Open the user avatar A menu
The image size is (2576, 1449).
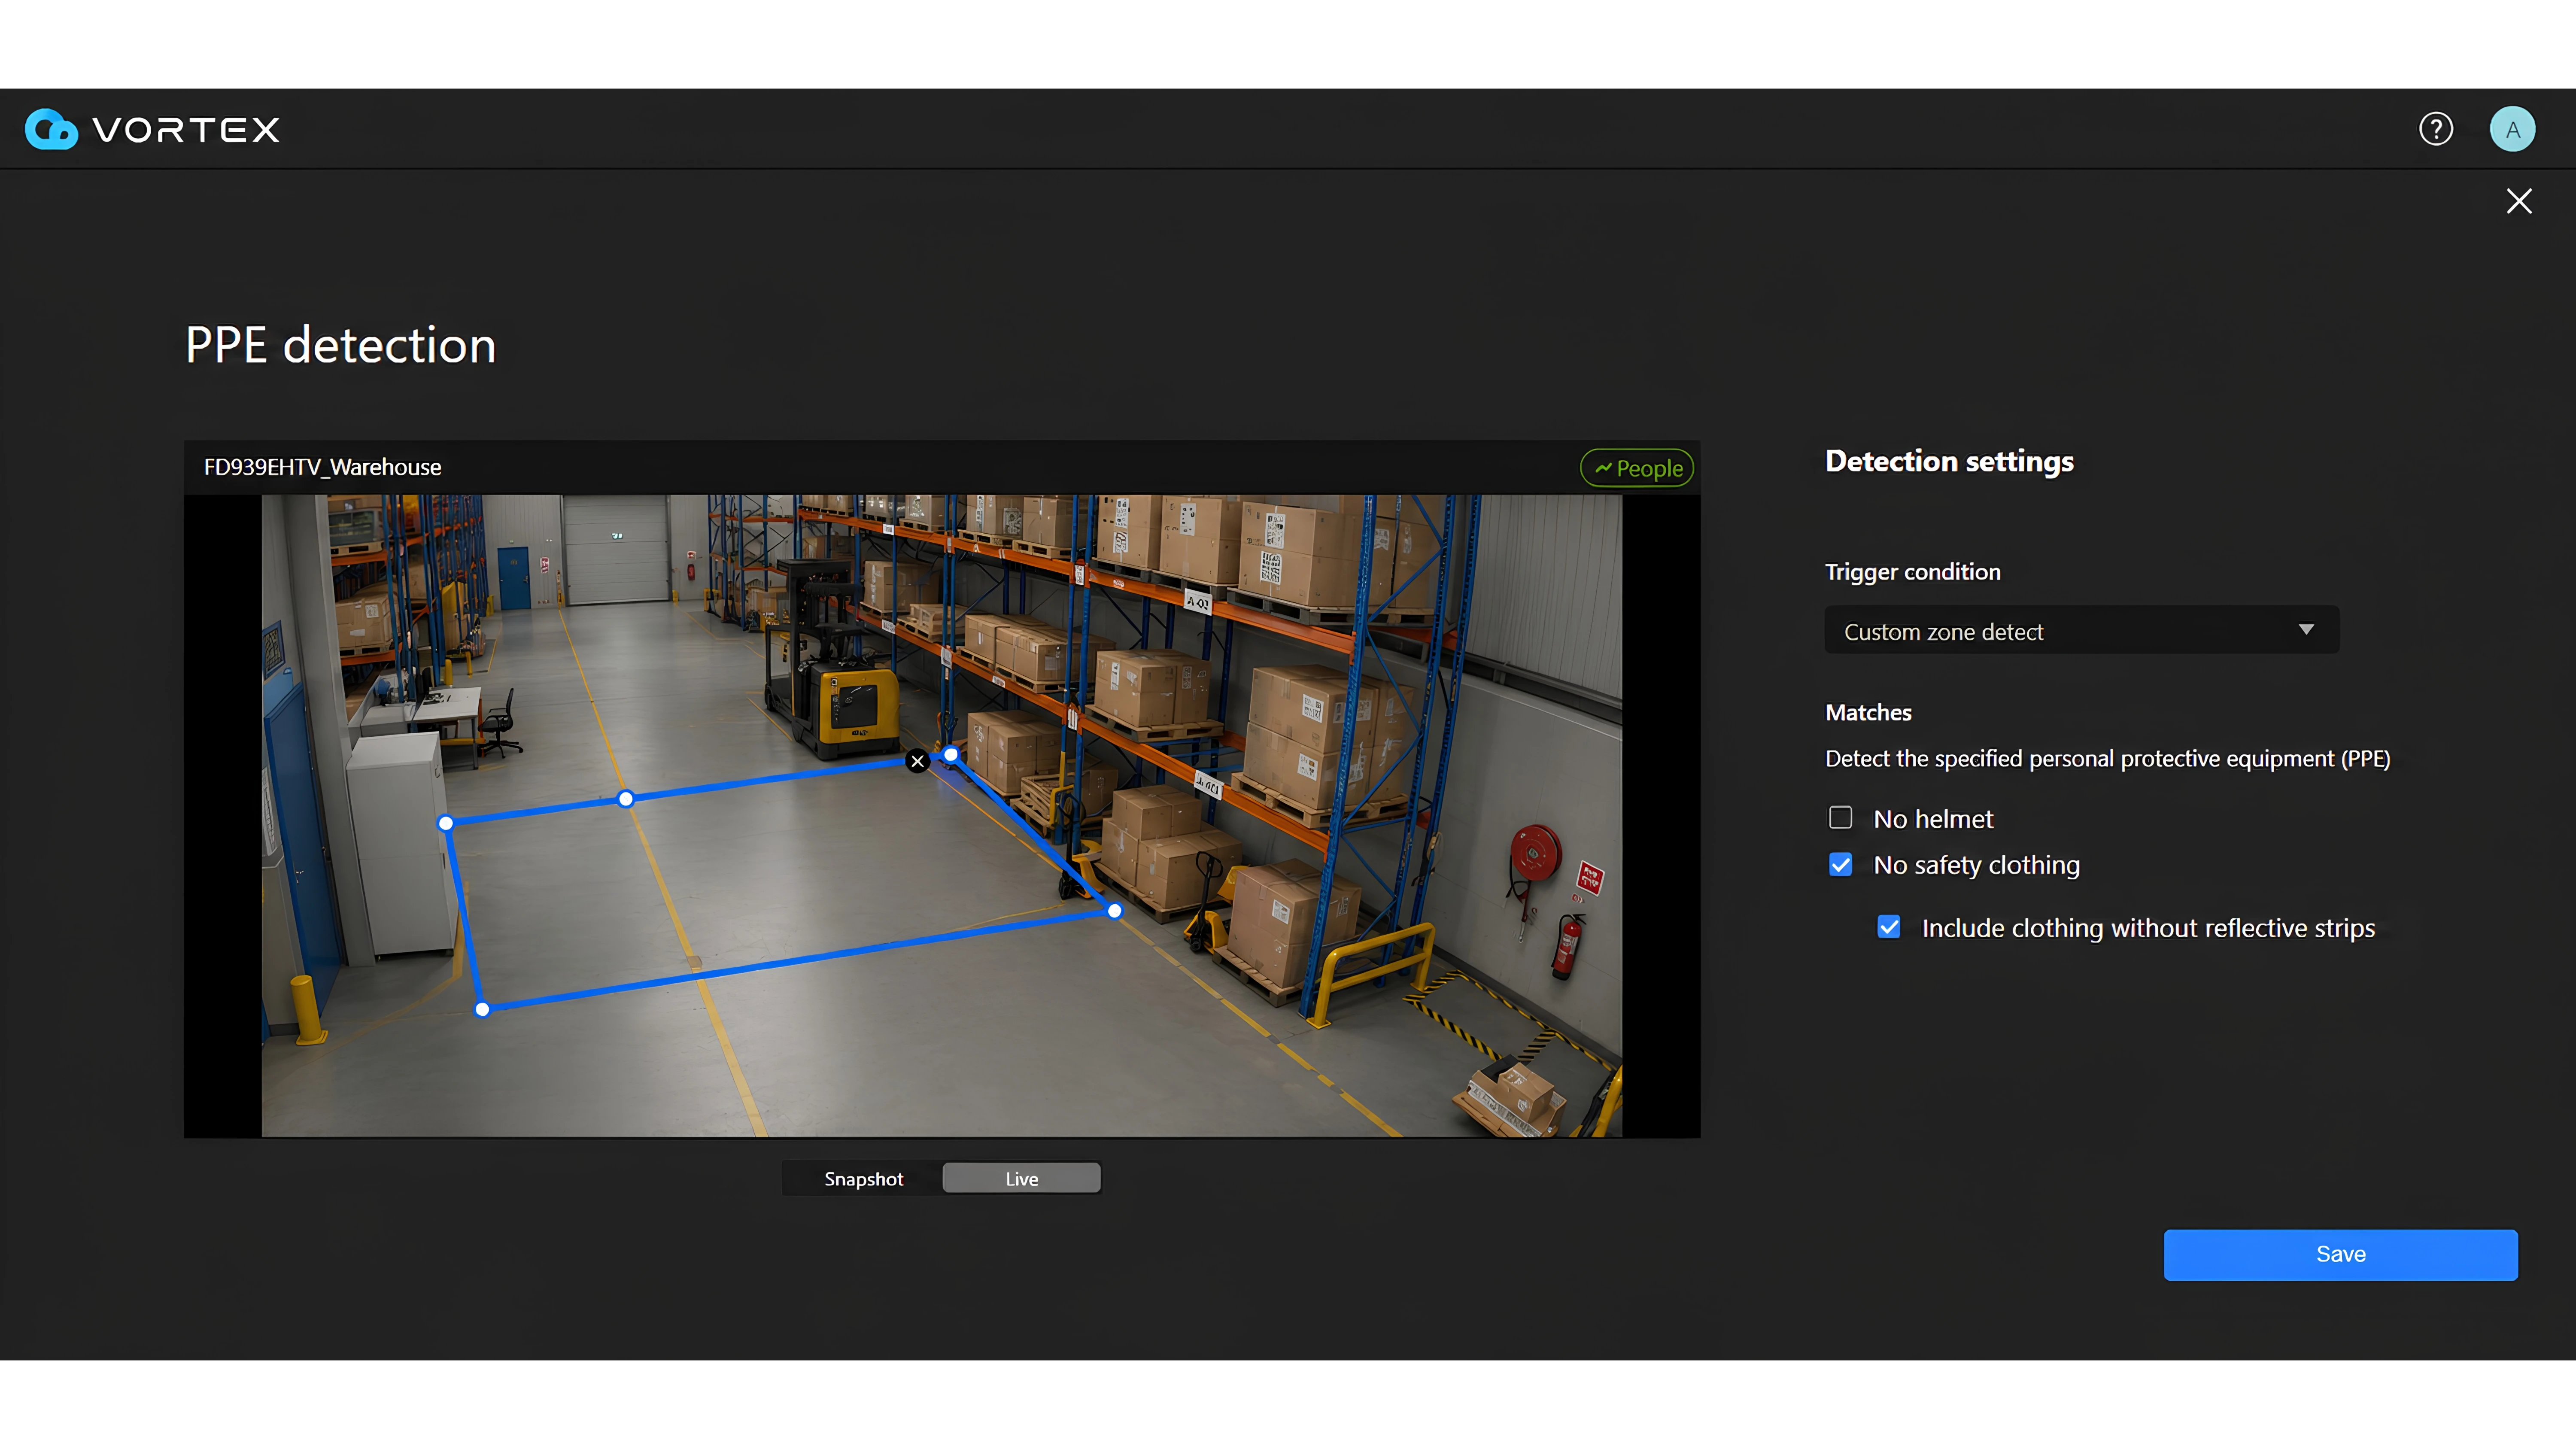pos(2512,129)
